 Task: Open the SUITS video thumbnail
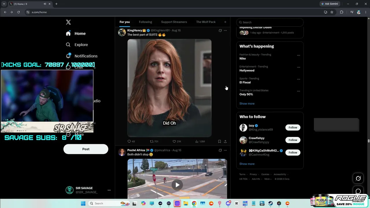(x=169, y=88)
